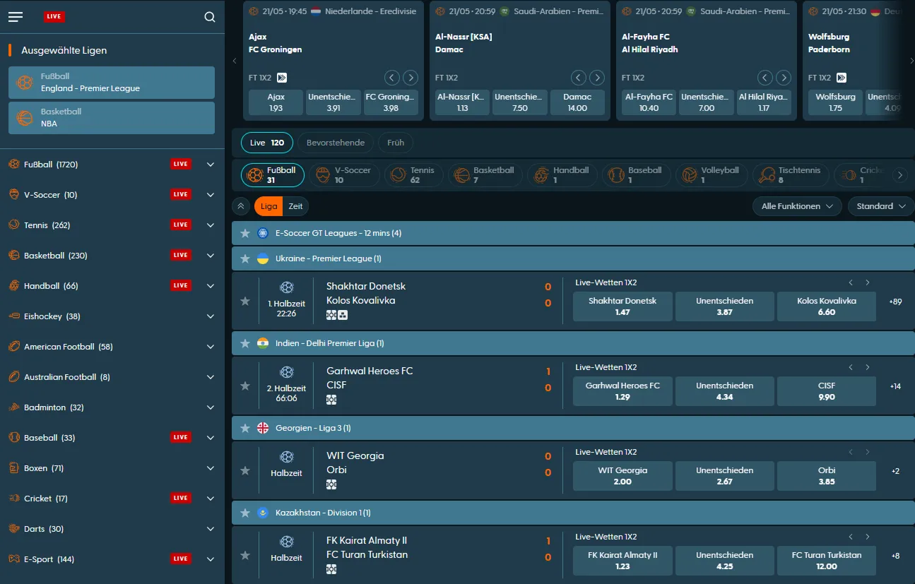
Task: Next market arrow in Shakhtar Live-Wetten row
Action: point(868,282)
